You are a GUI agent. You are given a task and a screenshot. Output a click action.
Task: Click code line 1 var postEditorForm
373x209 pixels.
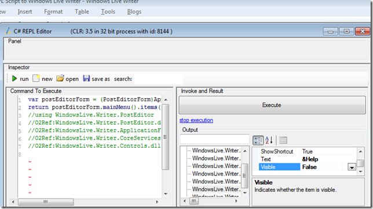tap(94, 99)
